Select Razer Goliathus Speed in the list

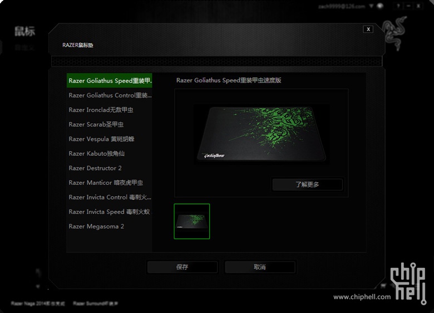(109, 81)
